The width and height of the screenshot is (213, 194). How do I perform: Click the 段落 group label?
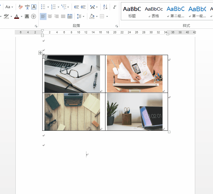(76, 26)
